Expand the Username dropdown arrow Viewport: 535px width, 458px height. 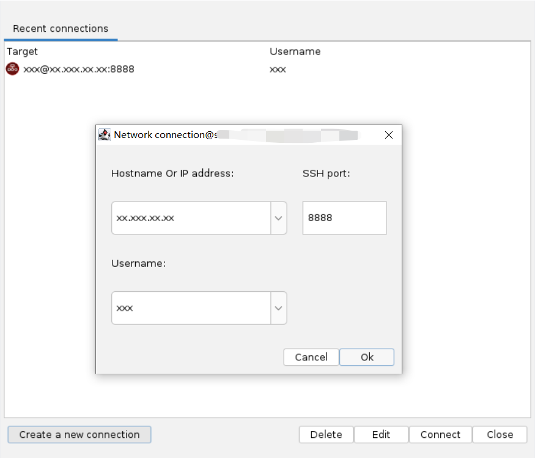pyautogui.click(x=279, y=308)
